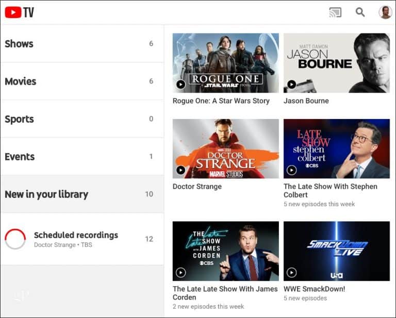Click the Doctor Strange title text
This screenshot has height=318, width=396.
197,187
